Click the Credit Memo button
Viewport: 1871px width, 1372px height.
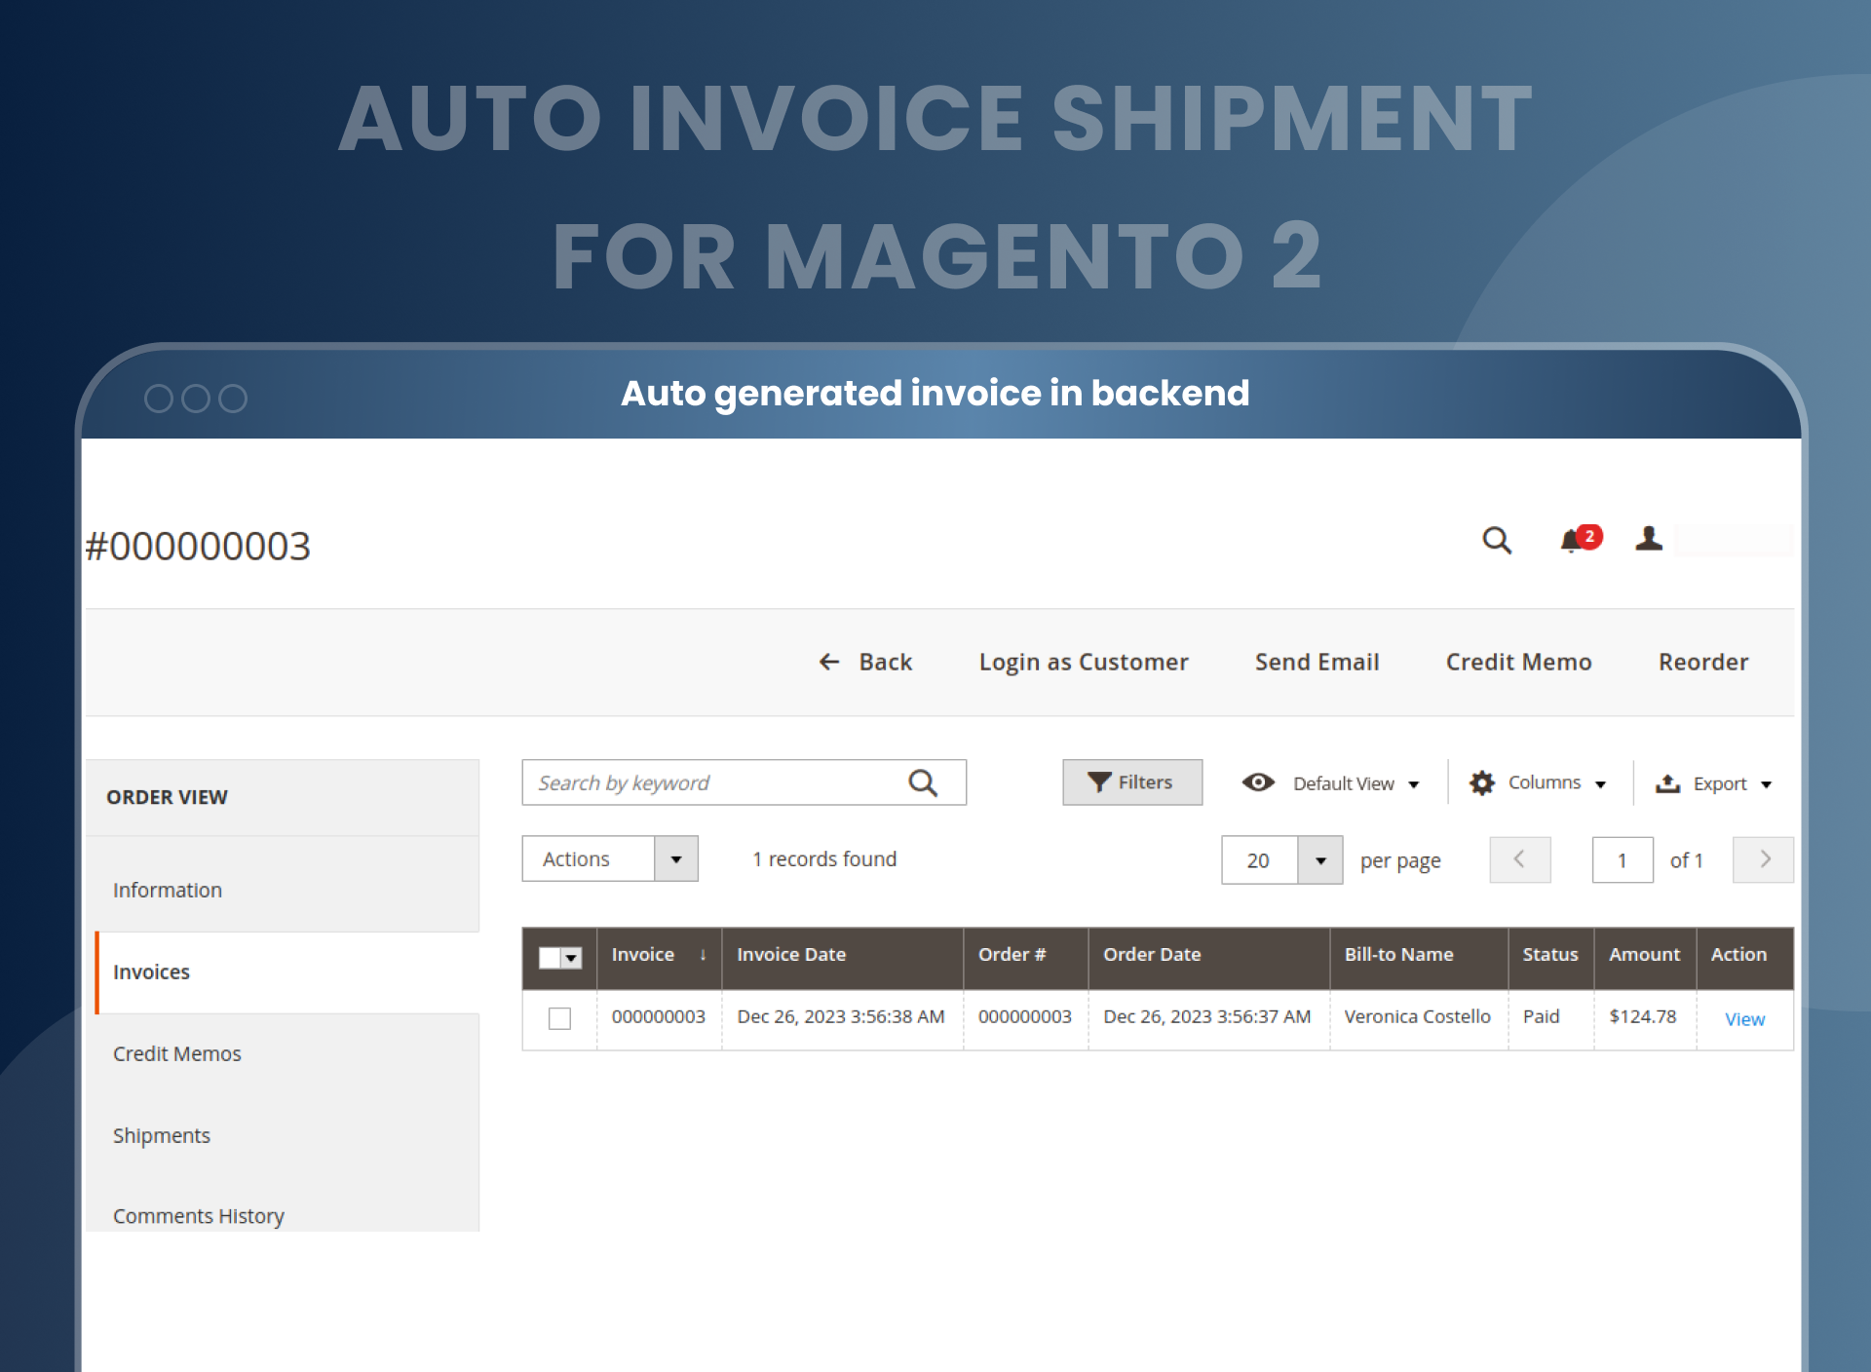1518,662
